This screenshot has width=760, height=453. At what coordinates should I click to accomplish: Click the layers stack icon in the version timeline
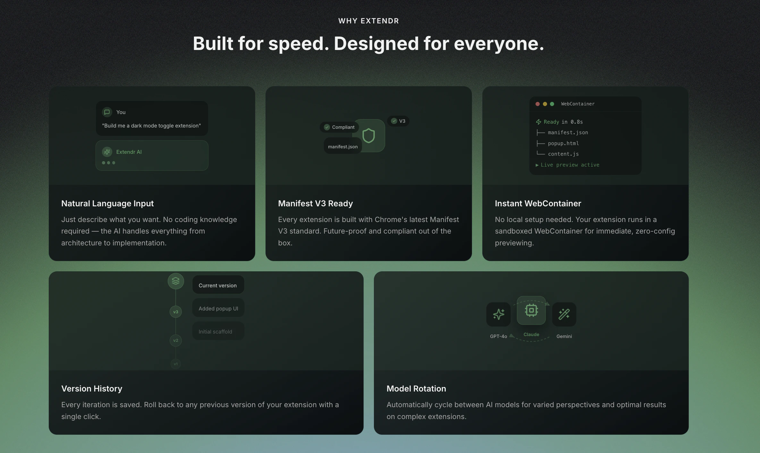point(176,281)
